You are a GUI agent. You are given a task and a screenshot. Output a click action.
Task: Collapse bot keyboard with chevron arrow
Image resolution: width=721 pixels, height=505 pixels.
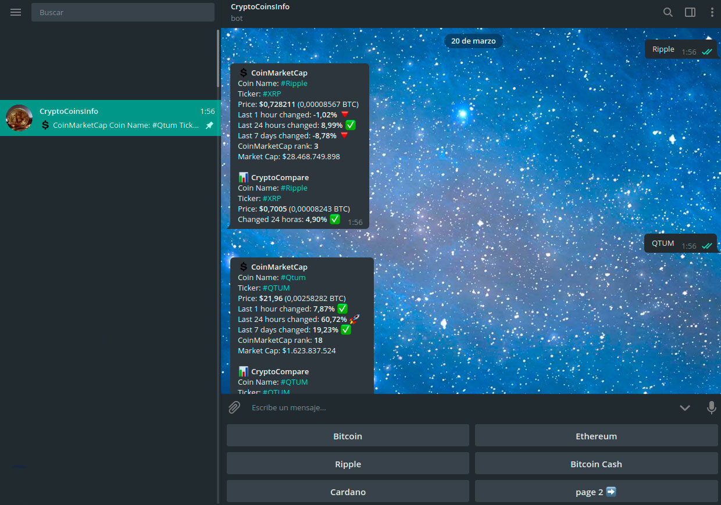(x=685, y=408)
